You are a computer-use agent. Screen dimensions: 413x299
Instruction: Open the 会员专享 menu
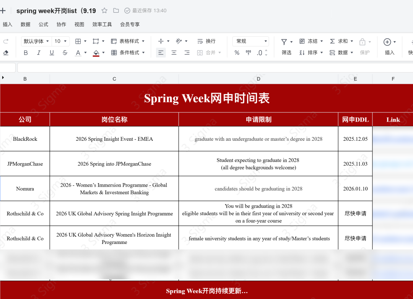(x=130, y=24)
